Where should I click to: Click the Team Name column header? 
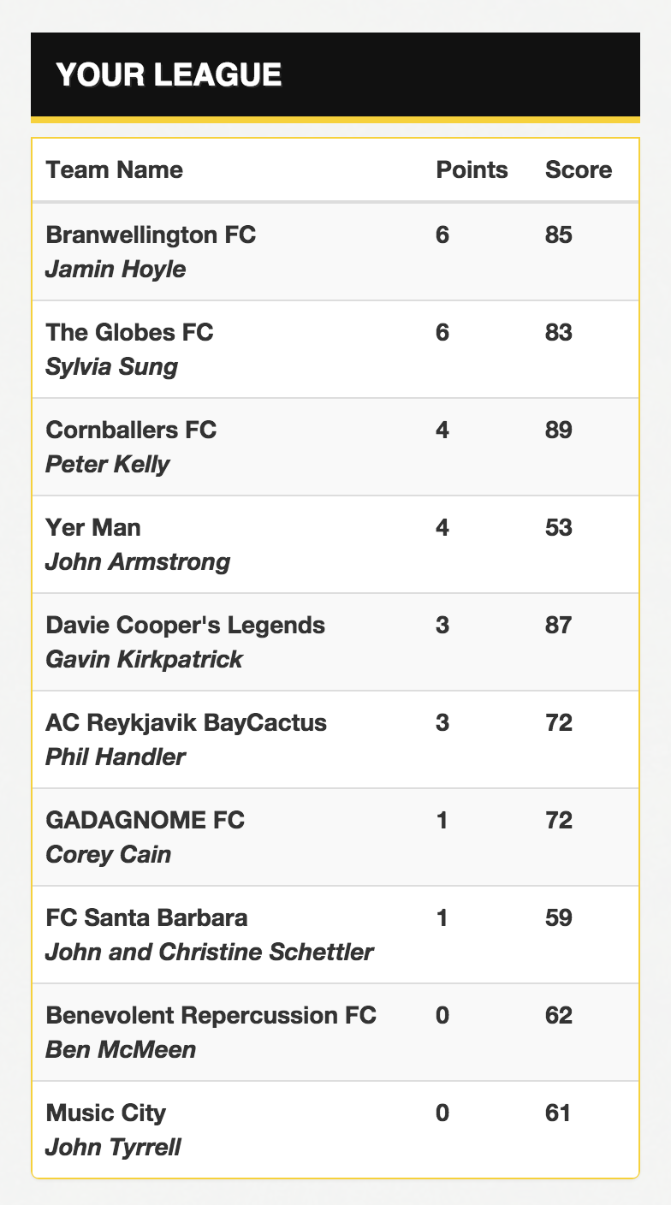tap(115, 169)
